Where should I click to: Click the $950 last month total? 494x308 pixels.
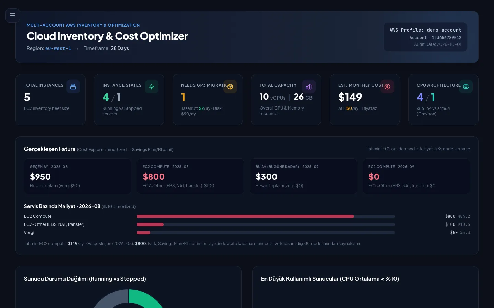pyautogui.click(x=40, y=177)
